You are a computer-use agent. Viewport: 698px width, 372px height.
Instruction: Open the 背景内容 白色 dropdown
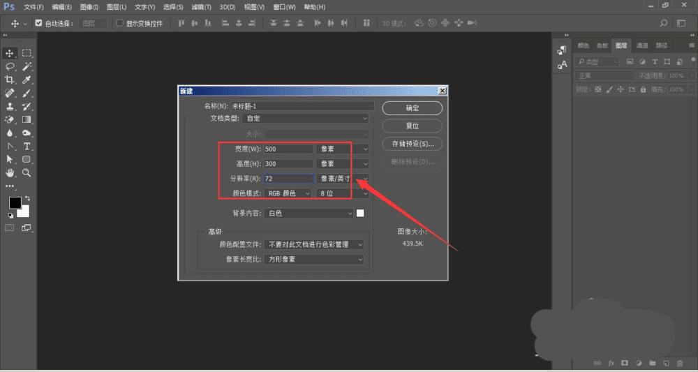coord(309,213)
